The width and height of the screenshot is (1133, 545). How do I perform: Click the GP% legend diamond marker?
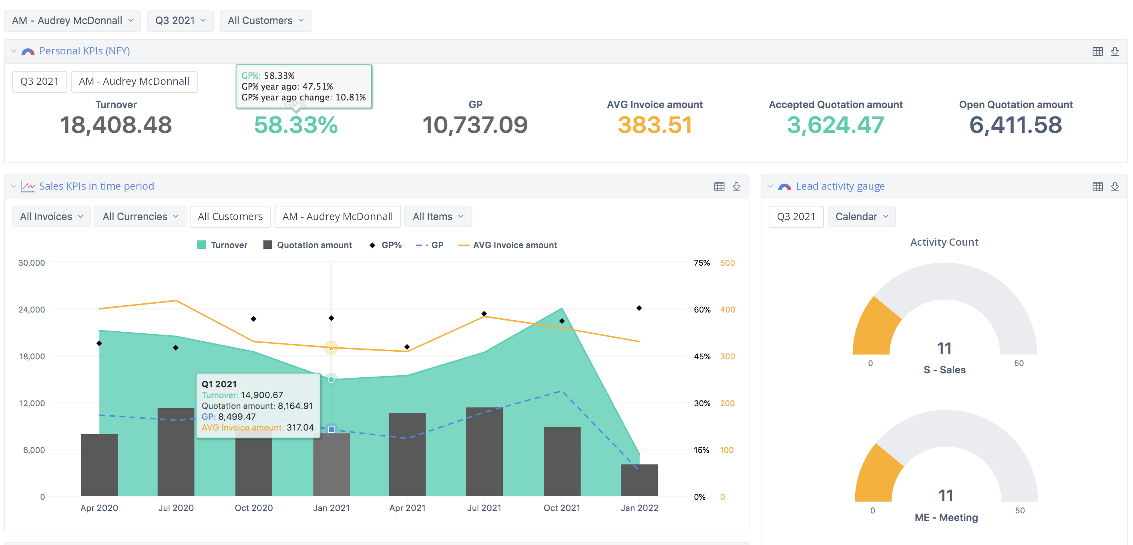[372, 245]
